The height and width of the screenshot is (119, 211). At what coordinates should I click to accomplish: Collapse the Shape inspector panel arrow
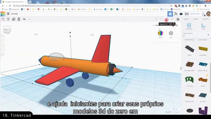pyautogui.click(x=154, y=25)
